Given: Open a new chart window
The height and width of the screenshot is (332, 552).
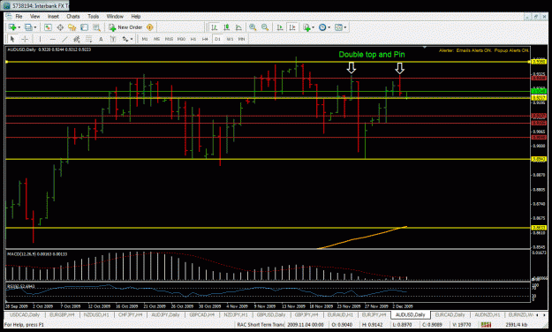Looking at the screenshot, I should click(12, 27).
